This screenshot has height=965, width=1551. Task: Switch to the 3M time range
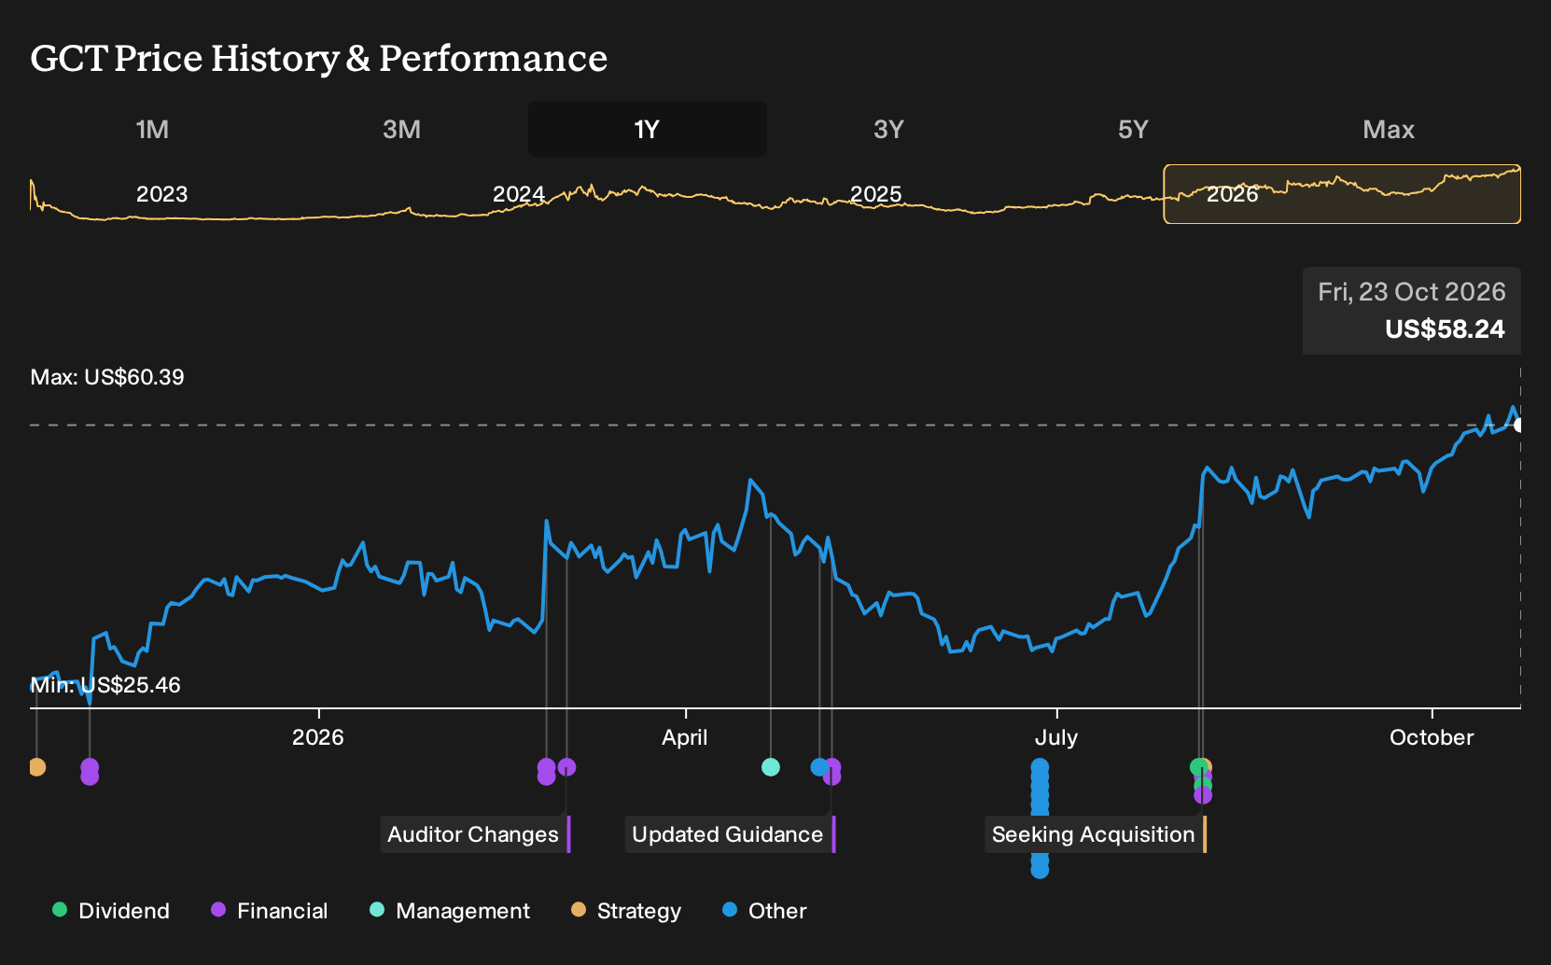[x=401, y=129]
